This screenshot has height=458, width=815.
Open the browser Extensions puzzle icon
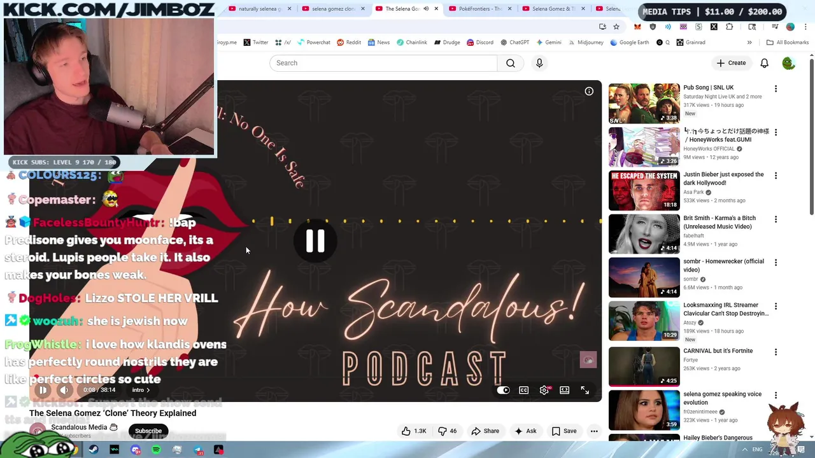pos(729,27)
